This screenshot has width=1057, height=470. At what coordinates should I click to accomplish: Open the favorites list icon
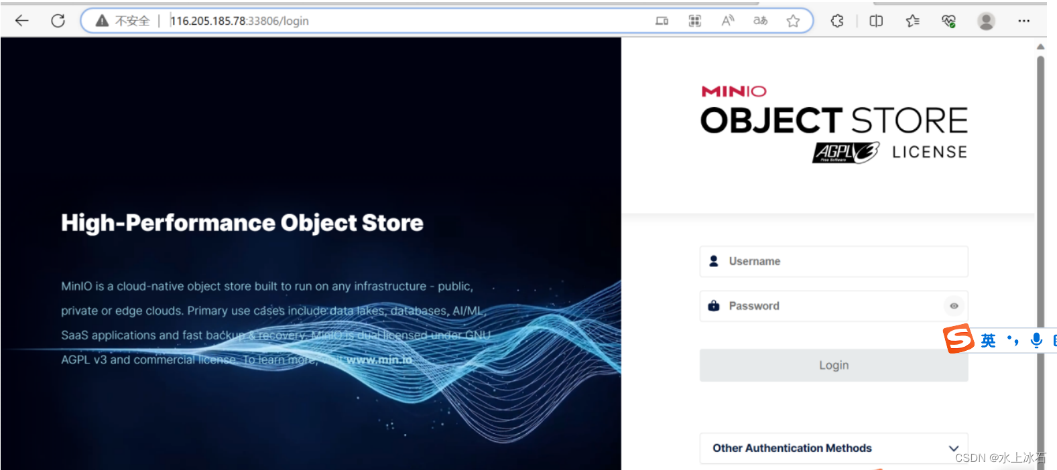tap(912, 21)
